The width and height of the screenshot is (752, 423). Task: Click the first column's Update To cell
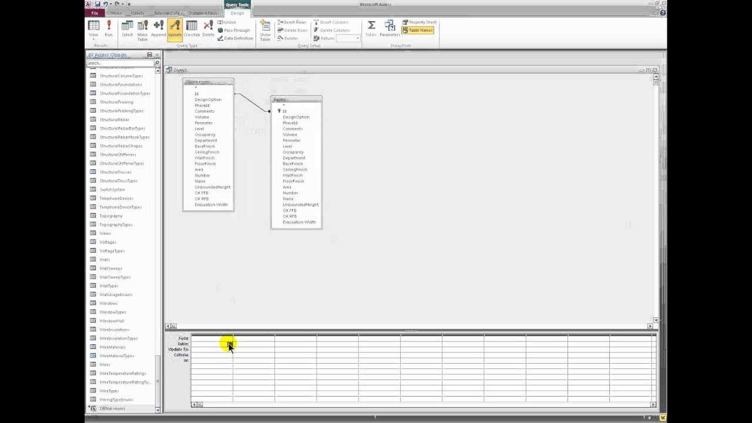[212, 350]
